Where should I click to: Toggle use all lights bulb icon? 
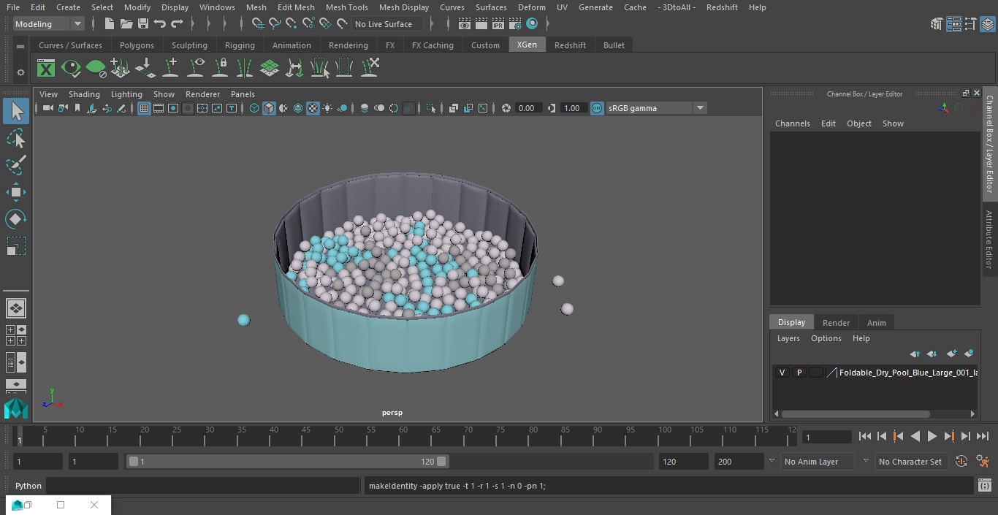point(327,108)
